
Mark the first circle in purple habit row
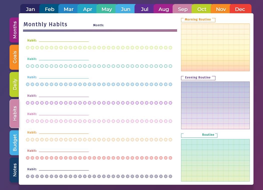click(28, 103)
